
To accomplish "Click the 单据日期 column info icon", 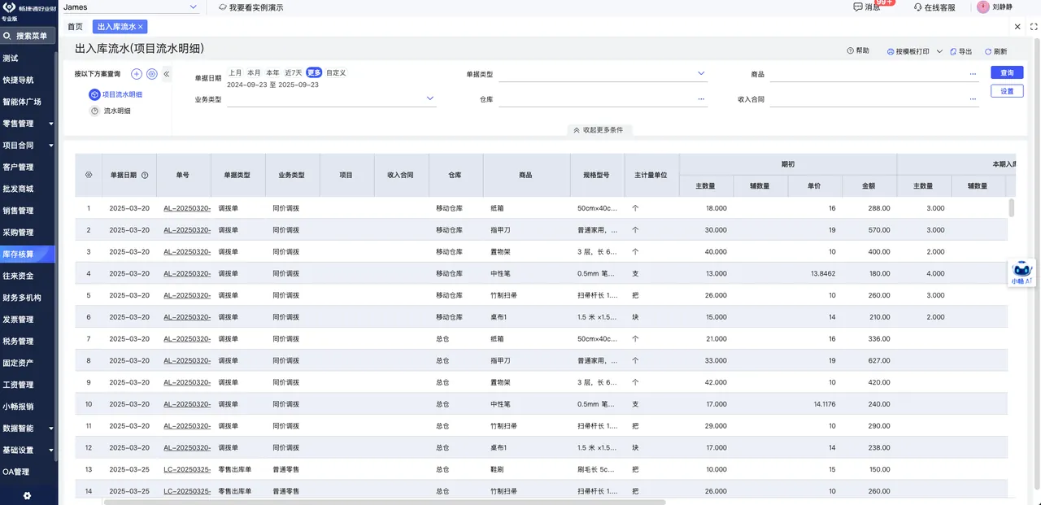I will coord(145,175).
